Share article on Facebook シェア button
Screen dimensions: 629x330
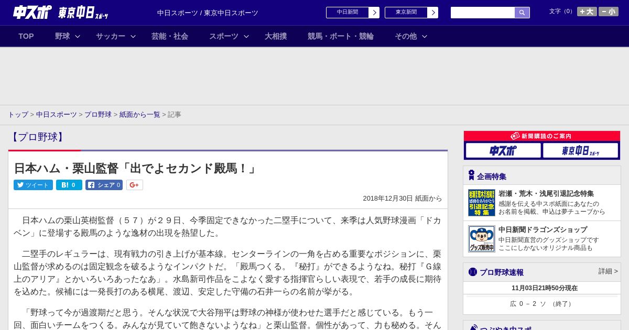[x=104, y=185]
